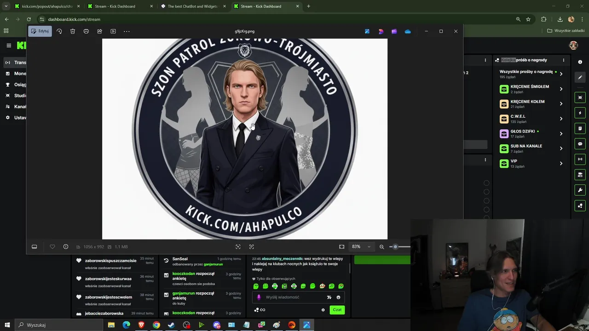Open Designer app icon in Photos title bar
The image size is (589, 331).
click(381, 31)
